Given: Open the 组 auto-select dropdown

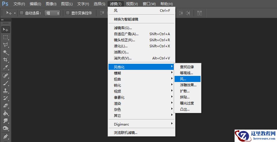Looking at the screenshot, I should click(52, 13).
